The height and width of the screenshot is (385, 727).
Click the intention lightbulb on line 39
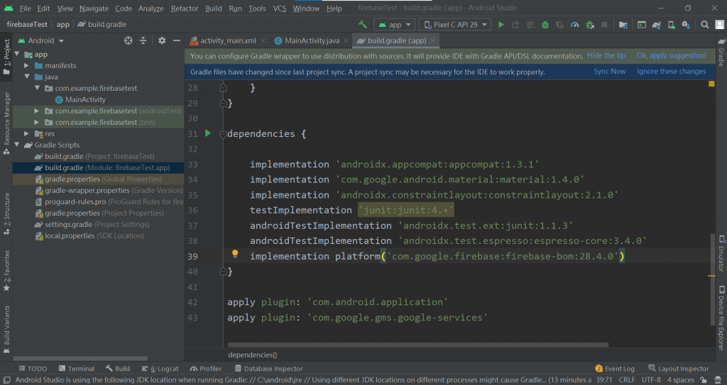235,254
